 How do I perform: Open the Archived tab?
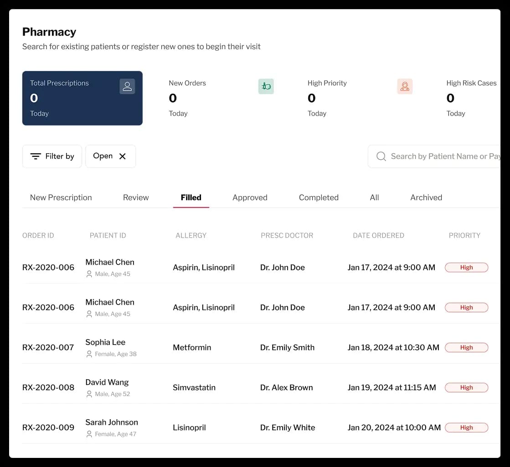point(426,198)
